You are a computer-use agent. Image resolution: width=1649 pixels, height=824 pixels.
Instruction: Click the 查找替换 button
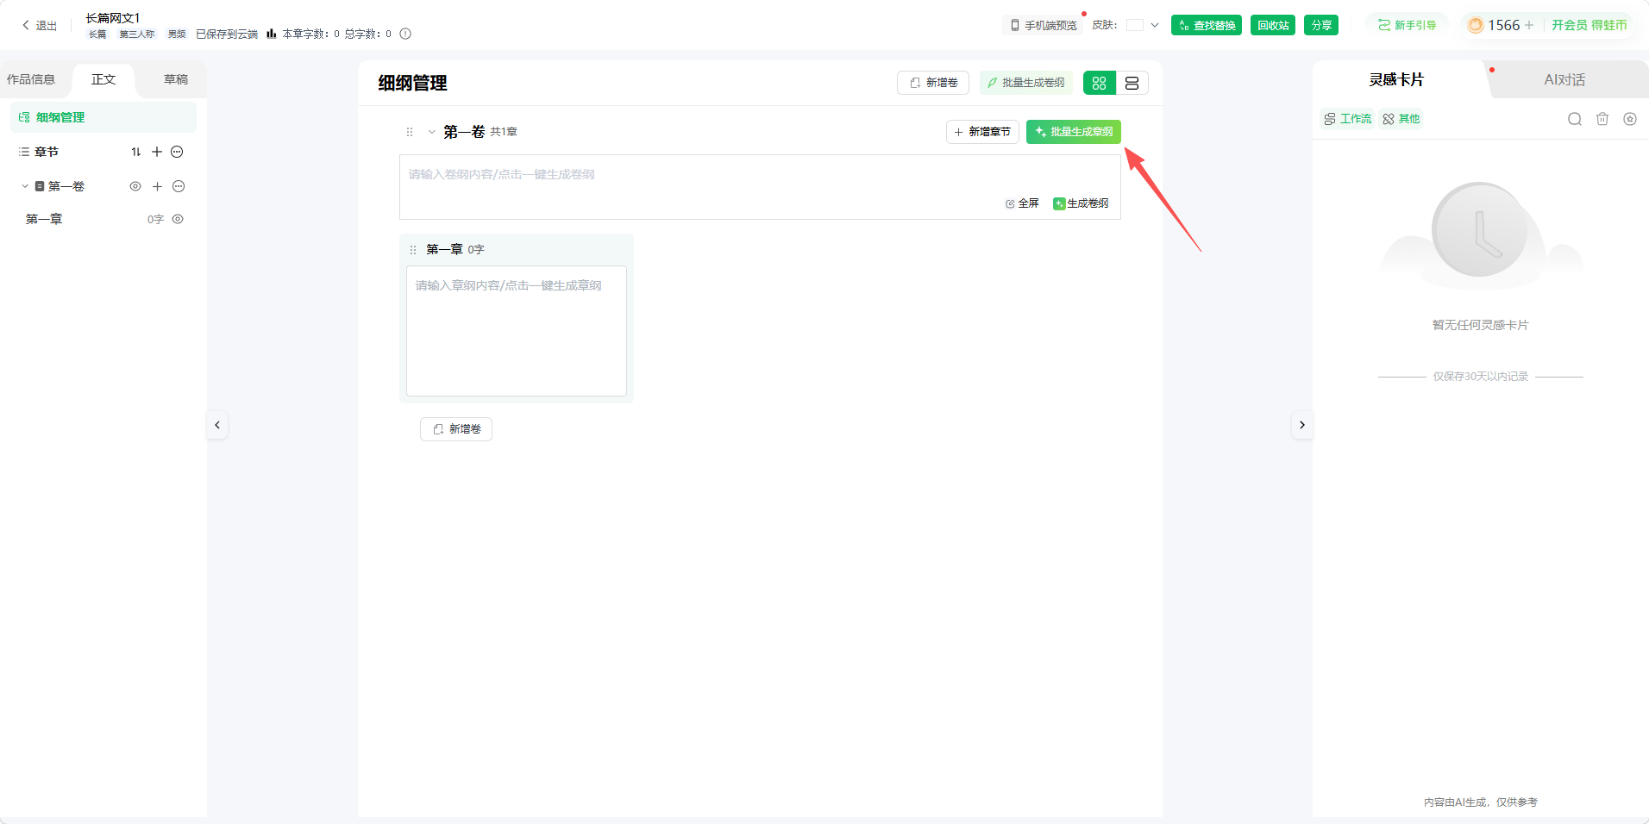coord(1207,25)
